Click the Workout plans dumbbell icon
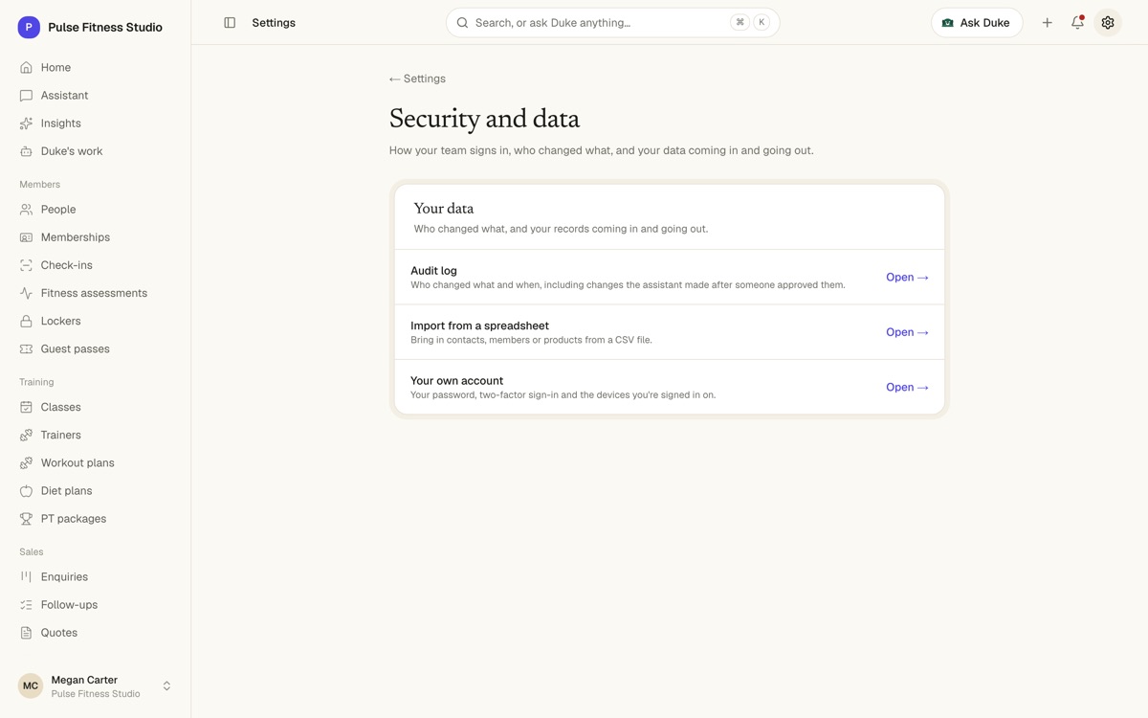 click(x=26, y=462)
